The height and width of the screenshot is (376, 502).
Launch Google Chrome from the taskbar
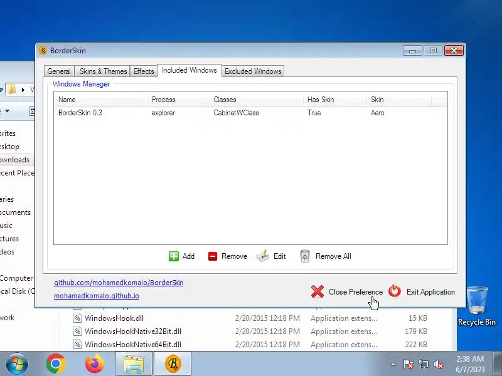56,363
